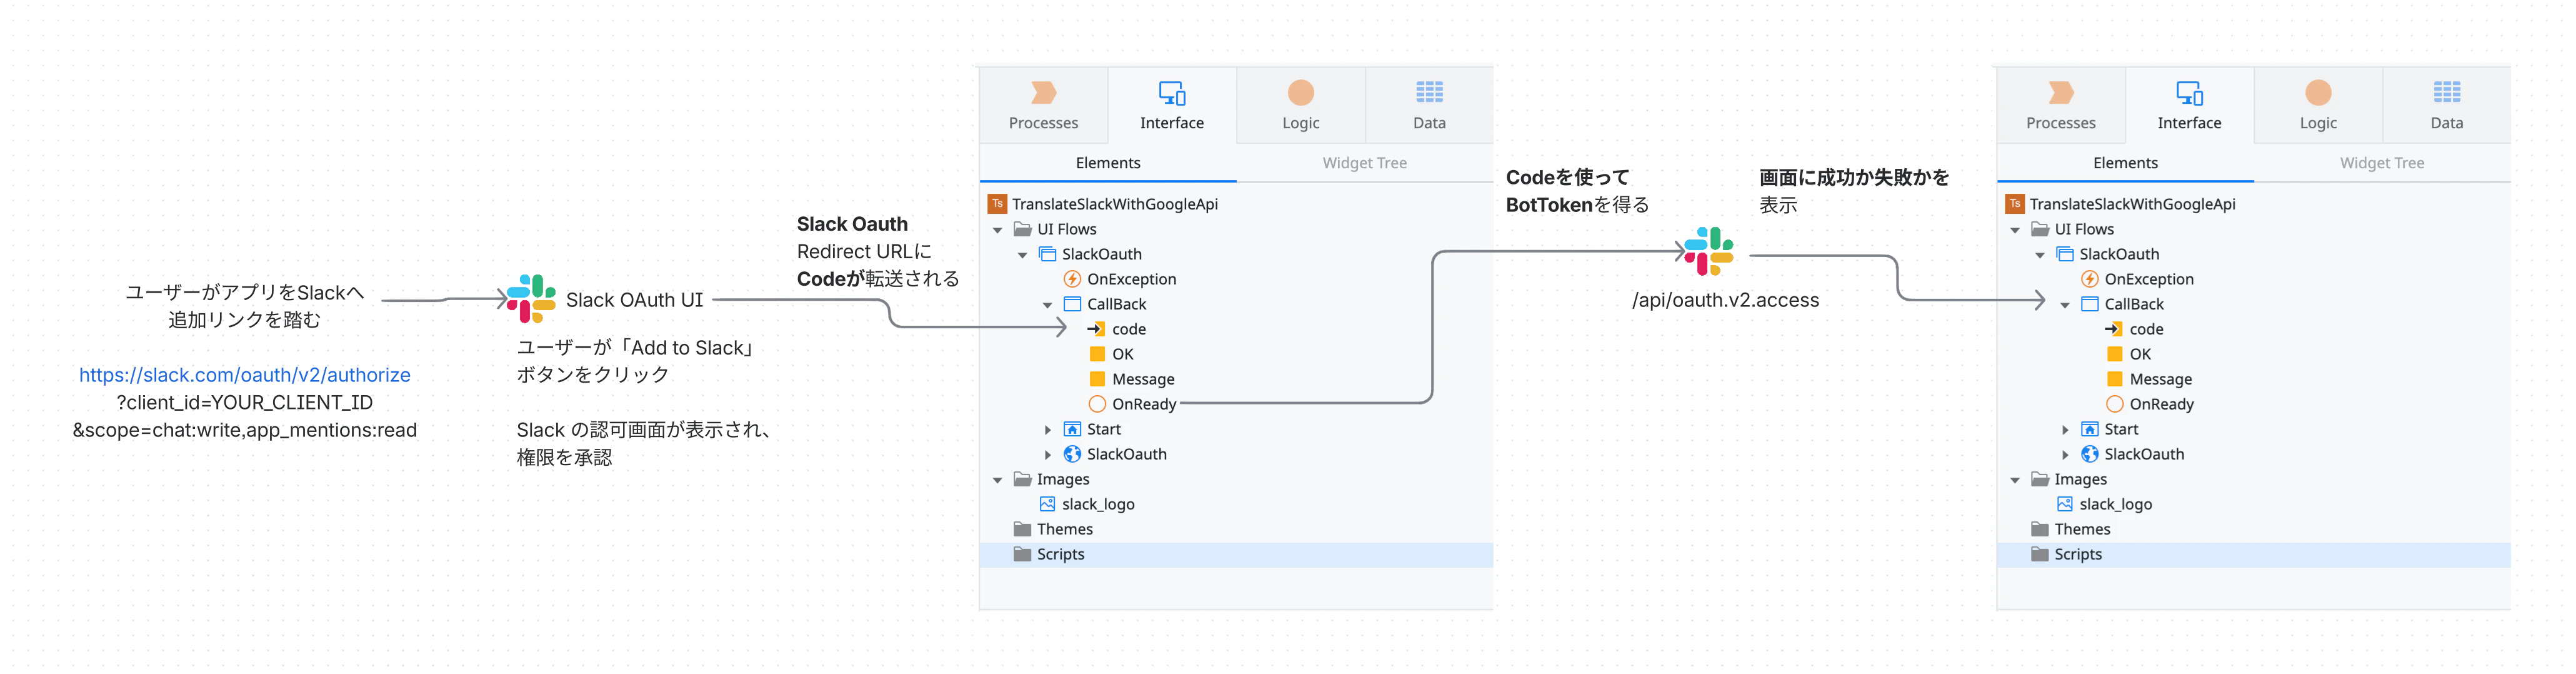Collapse CallBack screen in right panel

coord(2064,305)
